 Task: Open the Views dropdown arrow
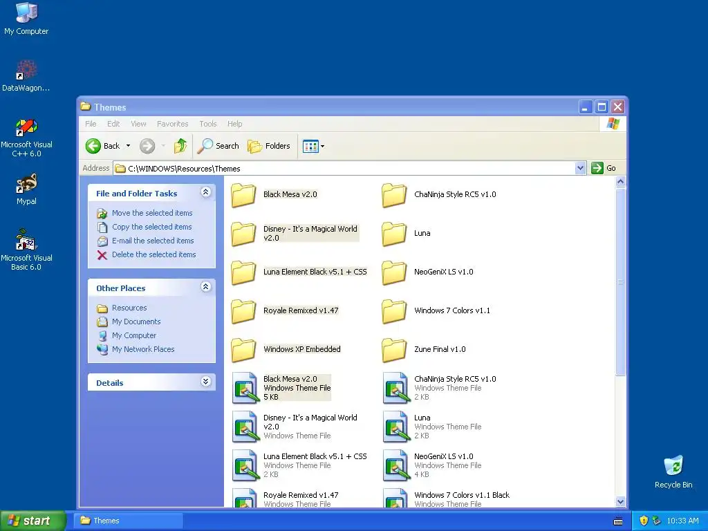click(322, 147)
